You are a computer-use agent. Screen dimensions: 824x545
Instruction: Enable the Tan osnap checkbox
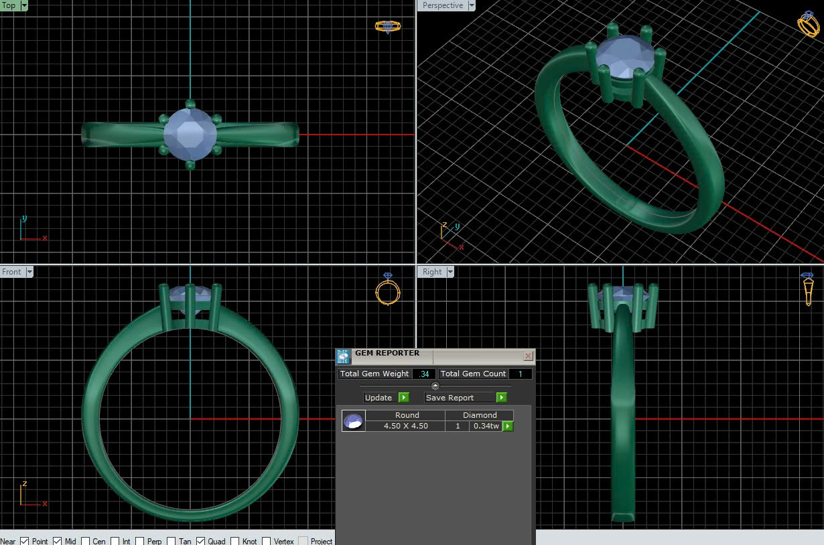171,541
